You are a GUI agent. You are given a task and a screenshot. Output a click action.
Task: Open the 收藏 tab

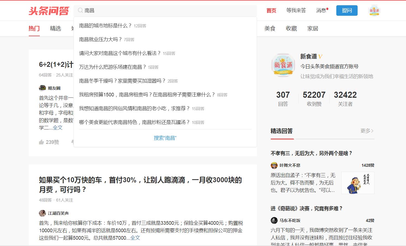(x=291, y=28)
